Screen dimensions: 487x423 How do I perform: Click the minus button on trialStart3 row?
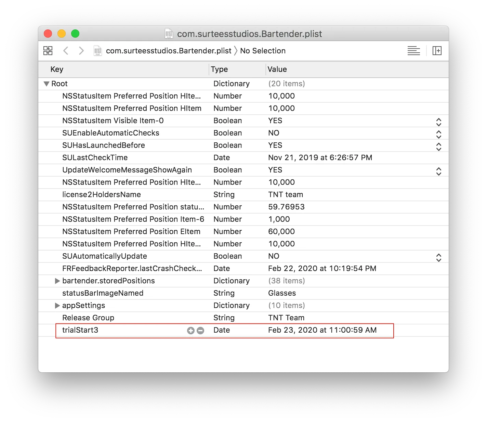click(x=200, y=330)
